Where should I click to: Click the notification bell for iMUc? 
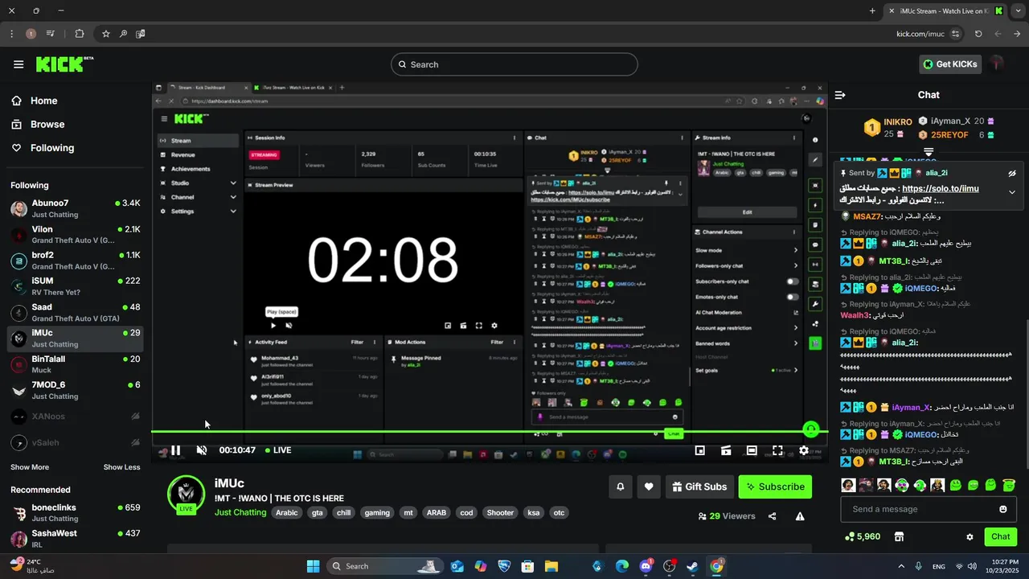click(621, 487)
